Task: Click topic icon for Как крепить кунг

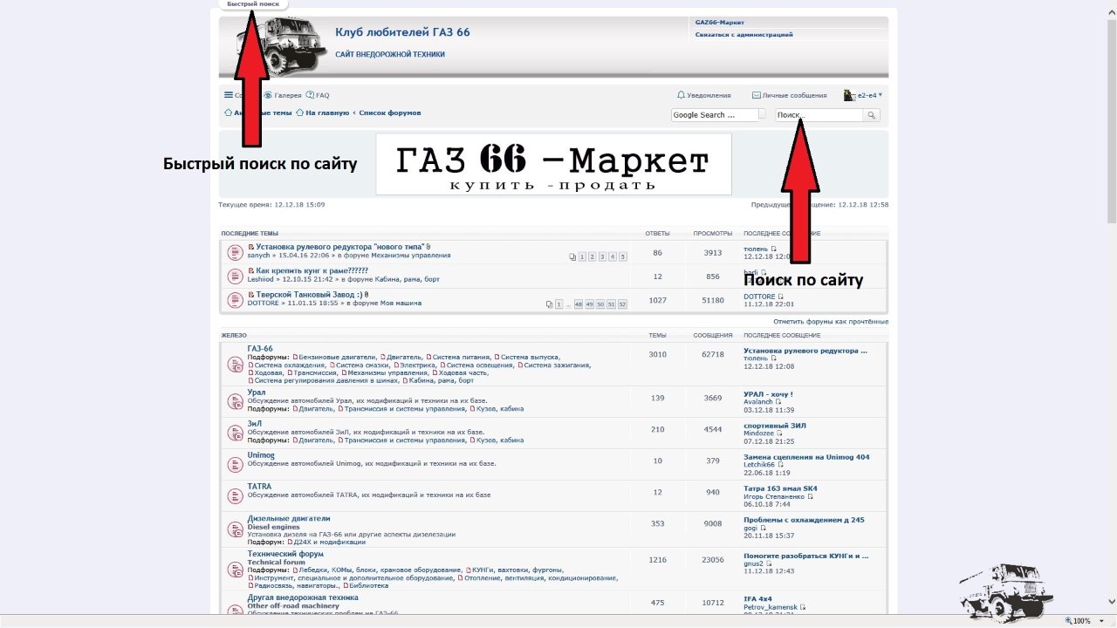Action: (x=235, y=276)
